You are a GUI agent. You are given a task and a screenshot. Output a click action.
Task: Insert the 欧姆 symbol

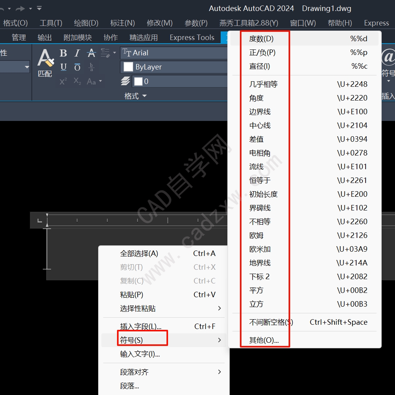pos(304,235)
